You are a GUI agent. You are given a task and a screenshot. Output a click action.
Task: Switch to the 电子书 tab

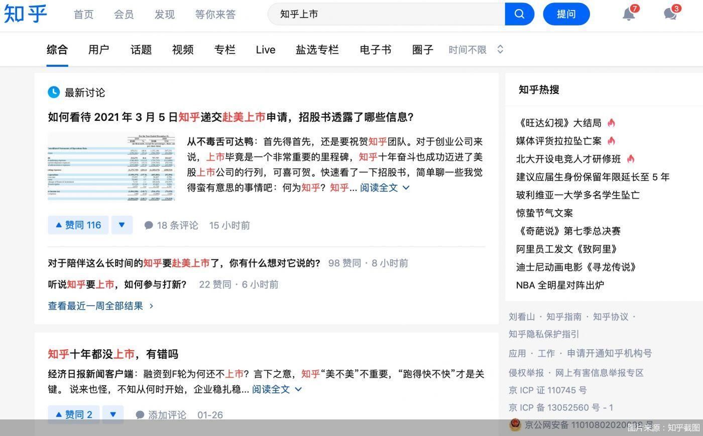coord(376,50)
